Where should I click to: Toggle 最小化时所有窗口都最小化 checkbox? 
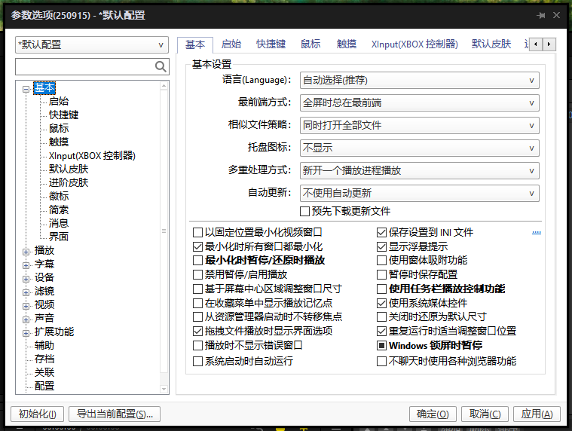pos(198,246)
